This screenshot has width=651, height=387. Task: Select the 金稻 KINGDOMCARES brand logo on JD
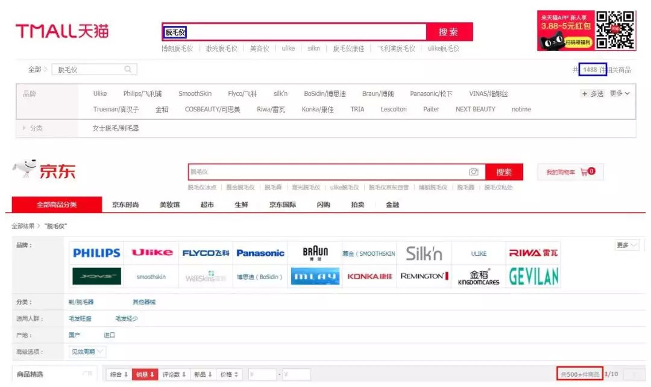(479, 276)
